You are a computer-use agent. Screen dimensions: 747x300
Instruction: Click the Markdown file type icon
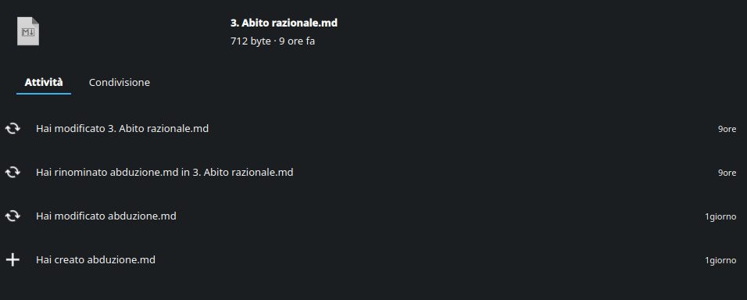[28, 31]
